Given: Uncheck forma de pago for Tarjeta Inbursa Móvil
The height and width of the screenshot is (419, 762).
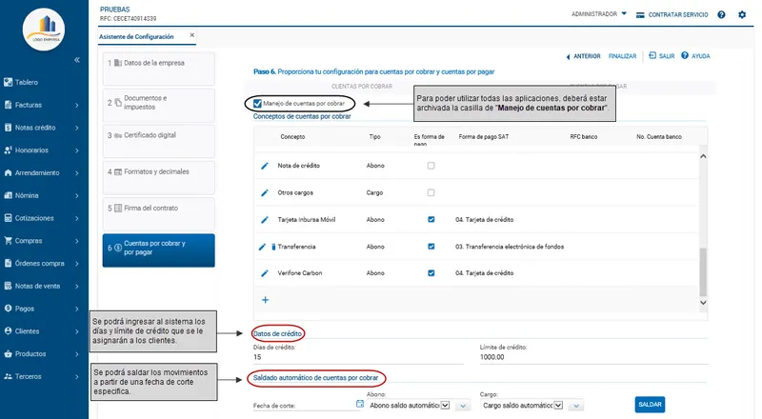Looking at the screenshot, I should [431, 219].
